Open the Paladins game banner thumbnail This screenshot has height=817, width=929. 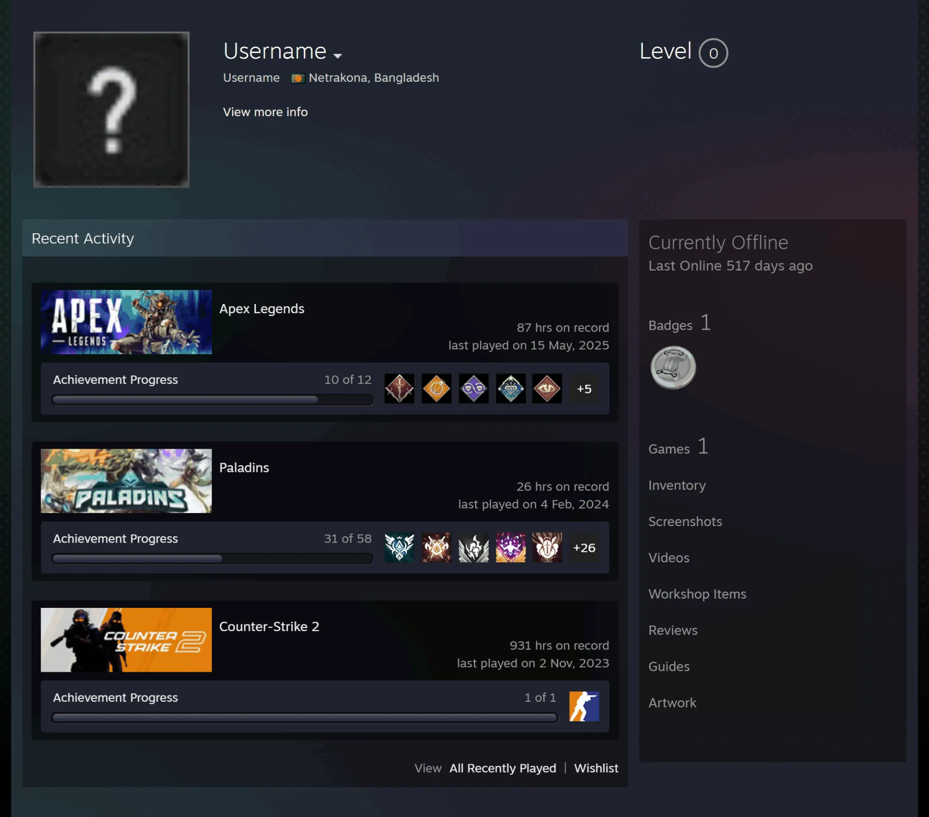tap(126, 481)
